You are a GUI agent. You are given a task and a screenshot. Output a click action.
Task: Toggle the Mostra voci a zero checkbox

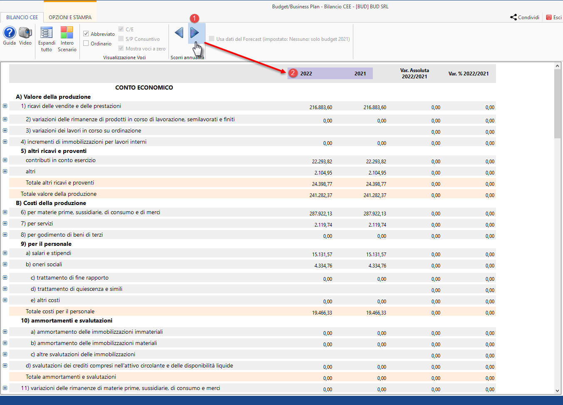(x=121, y=48)
